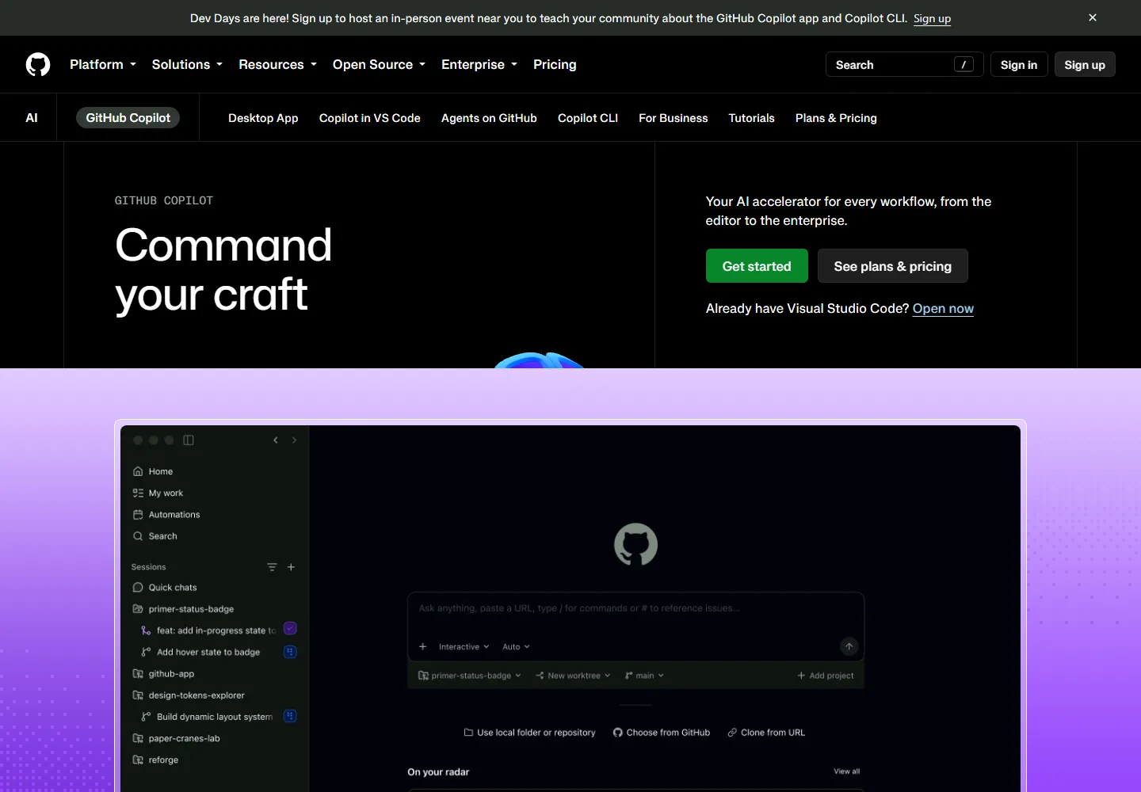Click the folder icon beside github-app
Viewport: 1141px width, 792px height.
coord(138,674)
